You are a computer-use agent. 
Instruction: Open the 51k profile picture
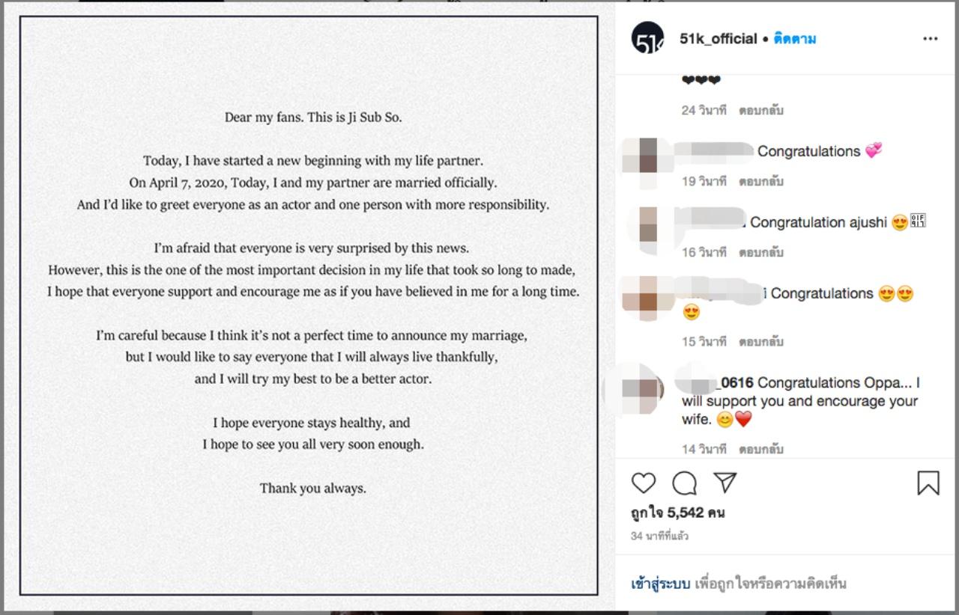click(x=647, y=39)
